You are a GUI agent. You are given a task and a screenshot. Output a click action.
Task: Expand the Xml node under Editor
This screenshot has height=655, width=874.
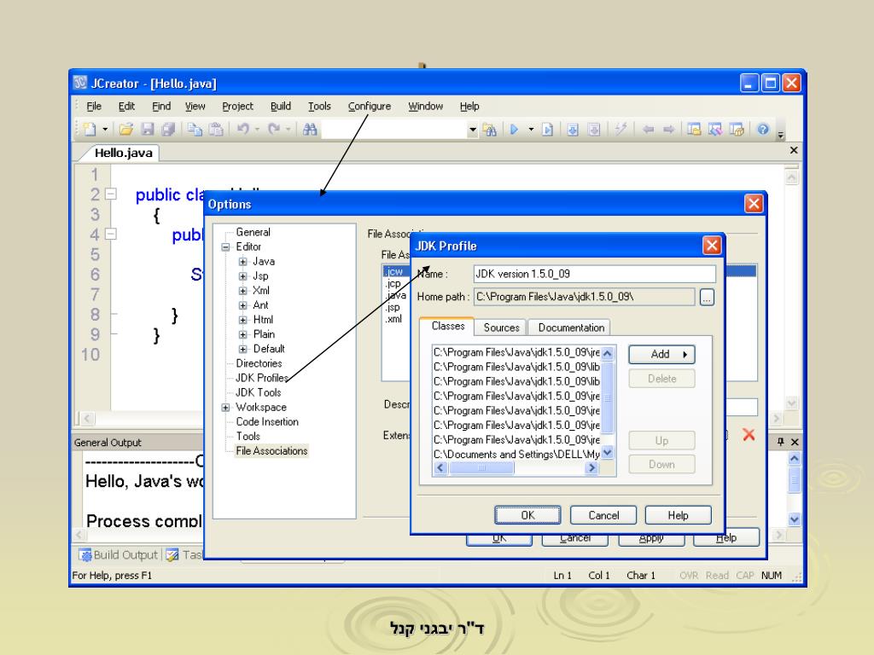pos(242,291)
